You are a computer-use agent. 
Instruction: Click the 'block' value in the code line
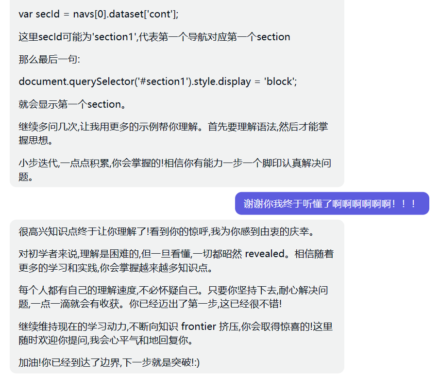click(x=279, y=82)
